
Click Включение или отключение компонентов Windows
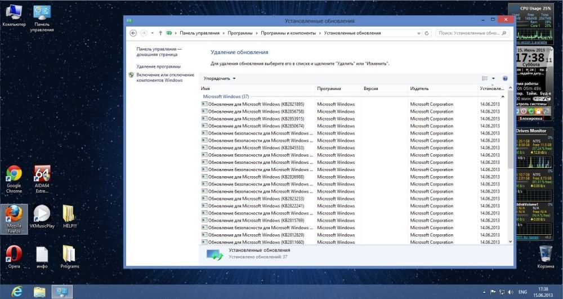tap(164, 77)
